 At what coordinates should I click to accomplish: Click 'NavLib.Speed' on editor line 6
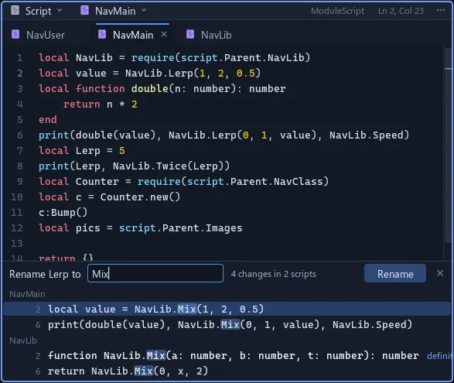tap(367, 135)
